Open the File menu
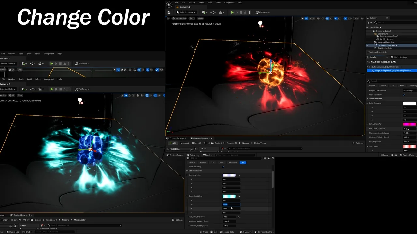The image size is (417, 234). [x=177, y=2]
